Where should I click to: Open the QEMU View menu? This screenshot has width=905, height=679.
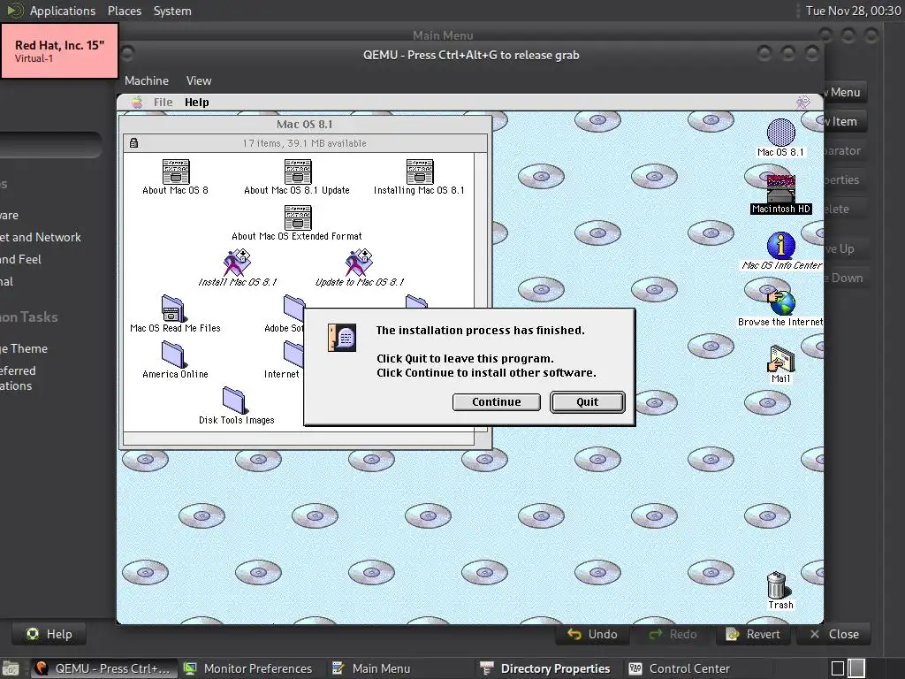tap(199, 80)
